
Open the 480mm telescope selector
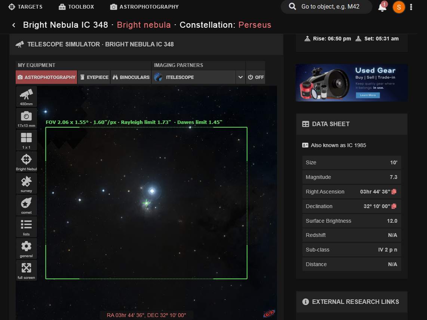click(x=27, y=96)
